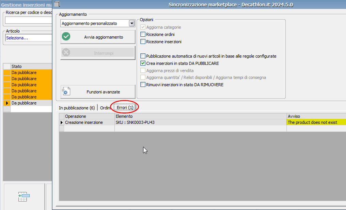Image resolution: width=346 pixels, height=210 pixels.
Task: Click the Stato column header
Action: (31, 66)
